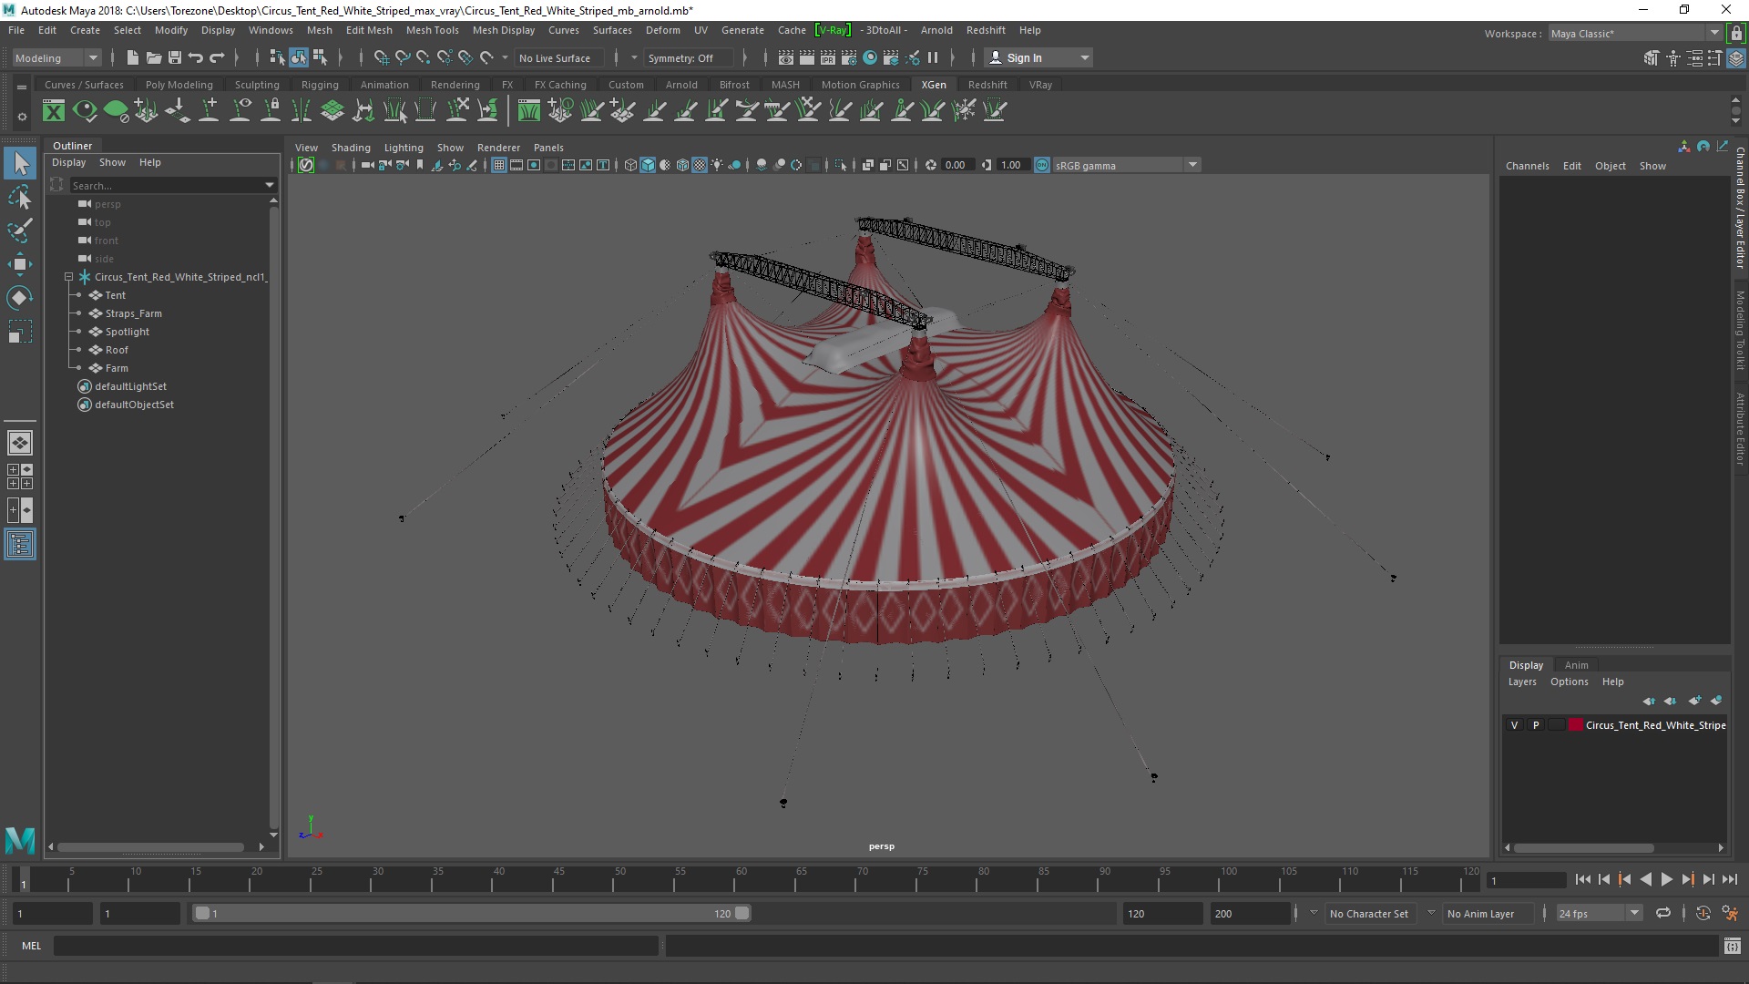This screenshot has height=984, width=1749.
Task: Toggle layer visibility V box
Action: point(1514,725)
